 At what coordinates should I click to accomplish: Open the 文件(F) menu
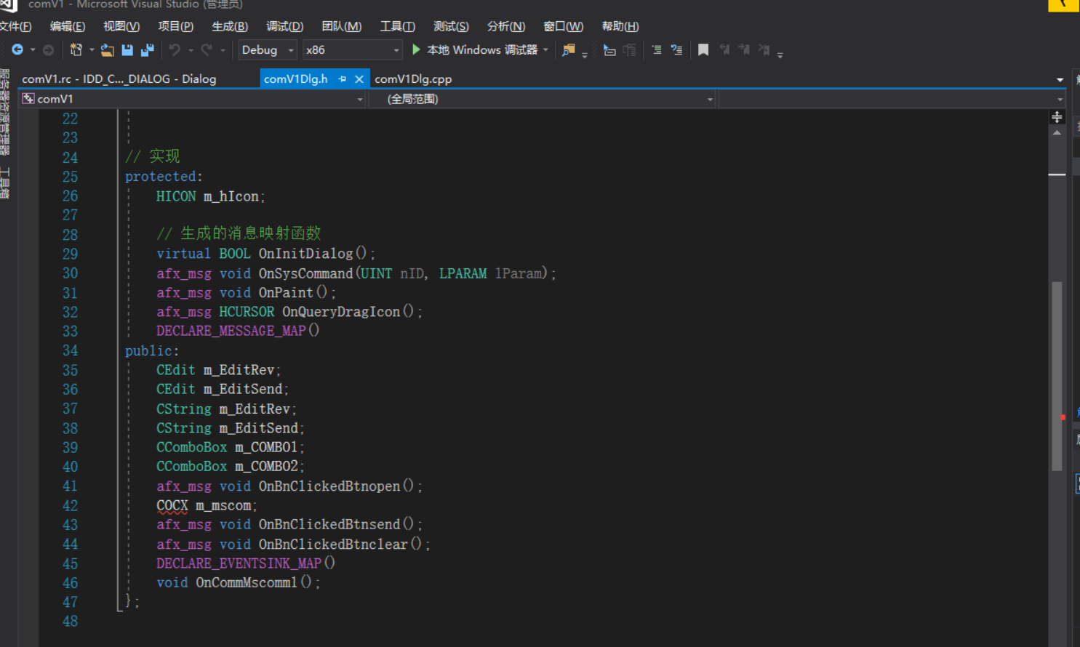coord(15,27)
